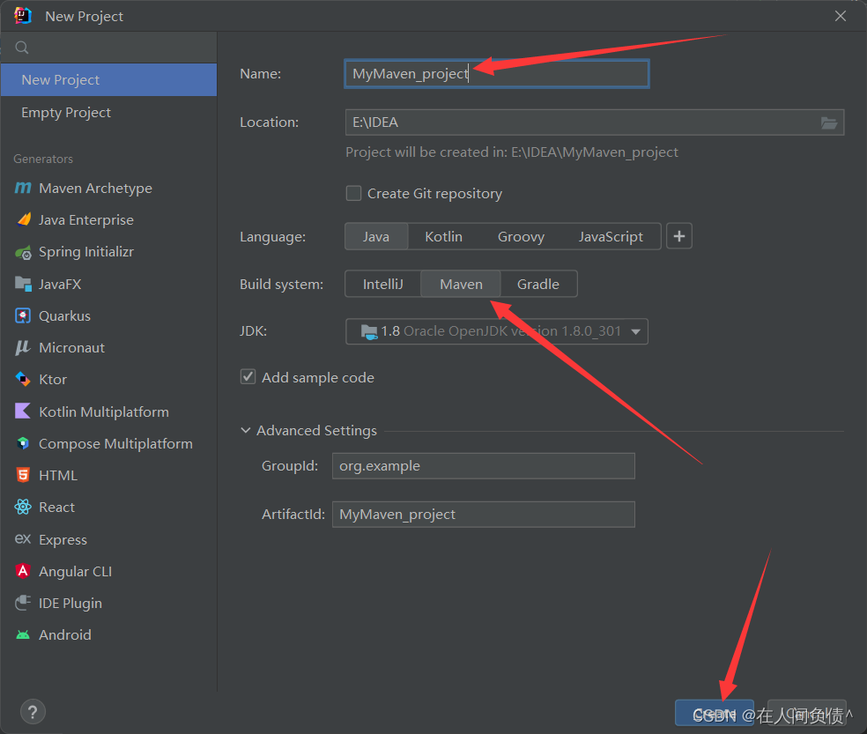
Task: Click the Express label
Action: [63, 540]
